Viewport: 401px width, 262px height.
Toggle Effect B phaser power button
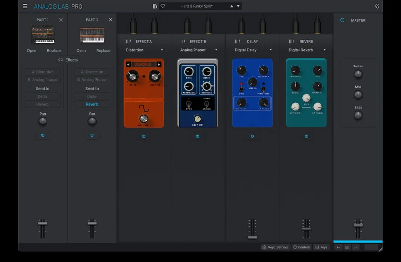tap(198, 136)
